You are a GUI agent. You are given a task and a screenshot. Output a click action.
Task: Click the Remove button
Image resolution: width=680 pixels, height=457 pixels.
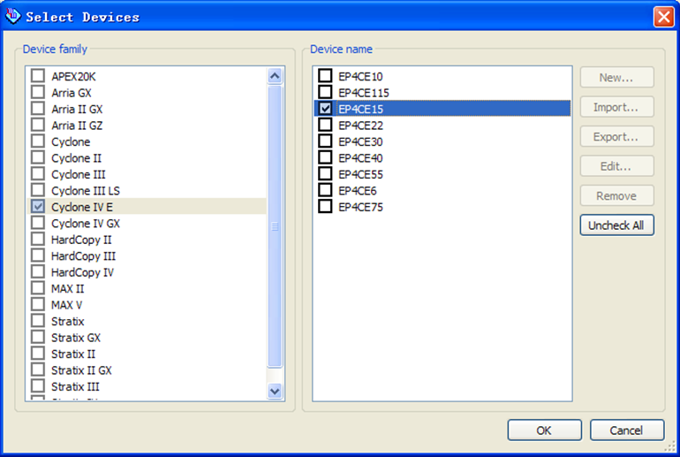(616, 195)
